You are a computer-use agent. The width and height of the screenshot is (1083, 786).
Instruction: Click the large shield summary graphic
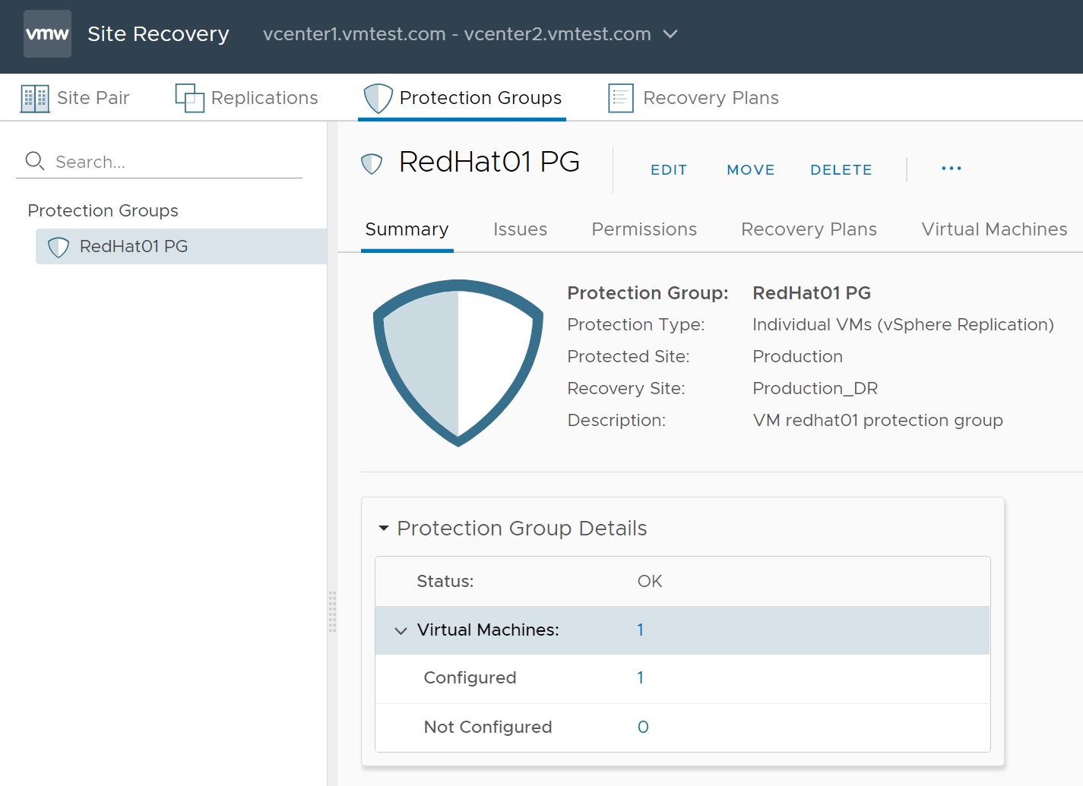pyautogui.click(x=458, y=363)
